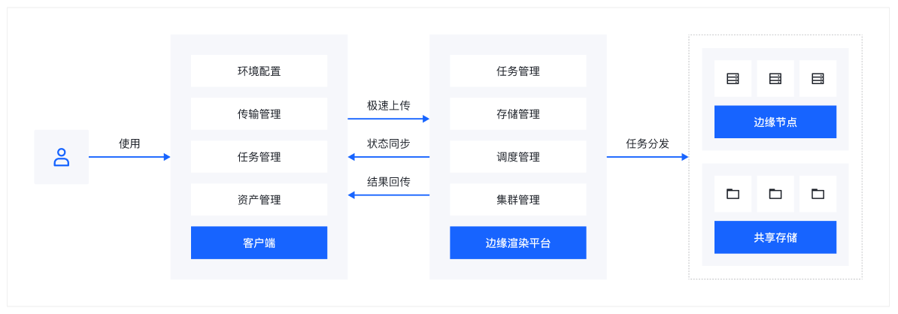Viewport: 898px width, 314px height.
Task: Select the first server icon in edge nodes
Action: [733, 78]
